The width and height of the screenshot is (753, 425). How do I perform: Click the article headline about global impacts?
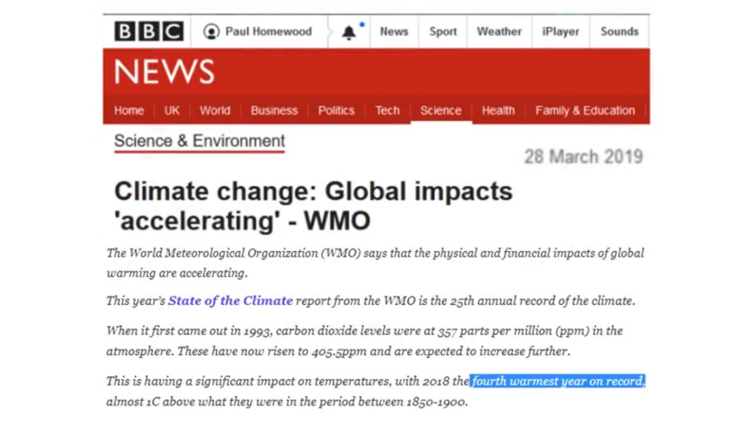pyautogui.click(x=313, y=206)
